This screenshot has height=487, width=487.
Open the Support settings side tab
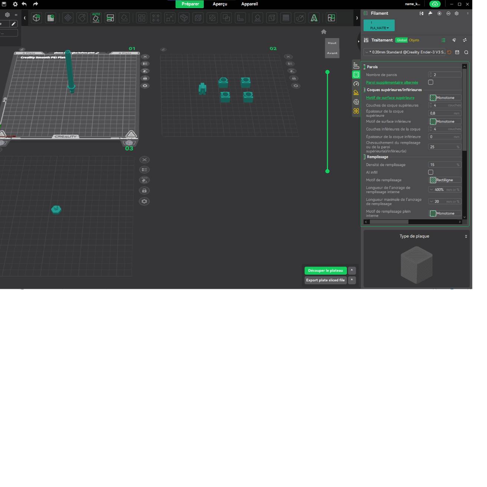click(356, 93)
